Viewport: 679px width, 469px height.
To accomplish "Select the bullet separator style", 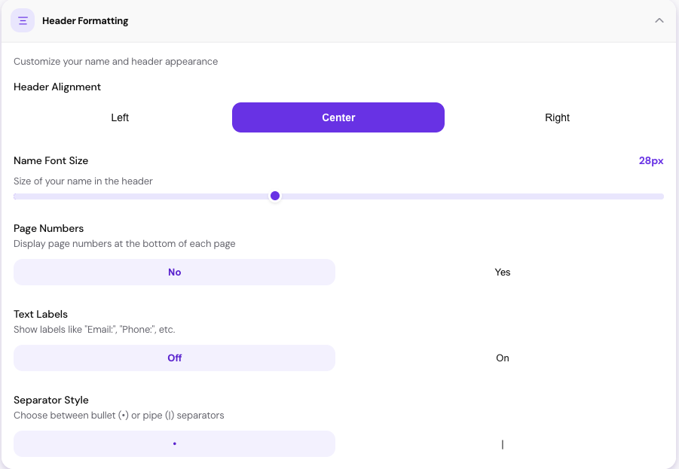I will [x=174, y=443].
